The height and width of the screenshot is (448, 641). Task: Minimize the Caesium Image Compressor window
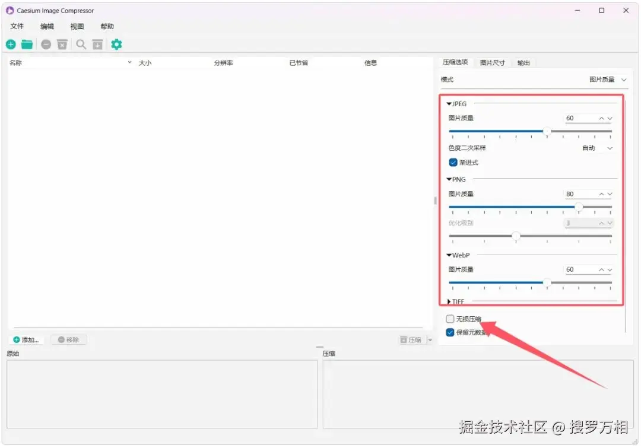tap(577, 11)
